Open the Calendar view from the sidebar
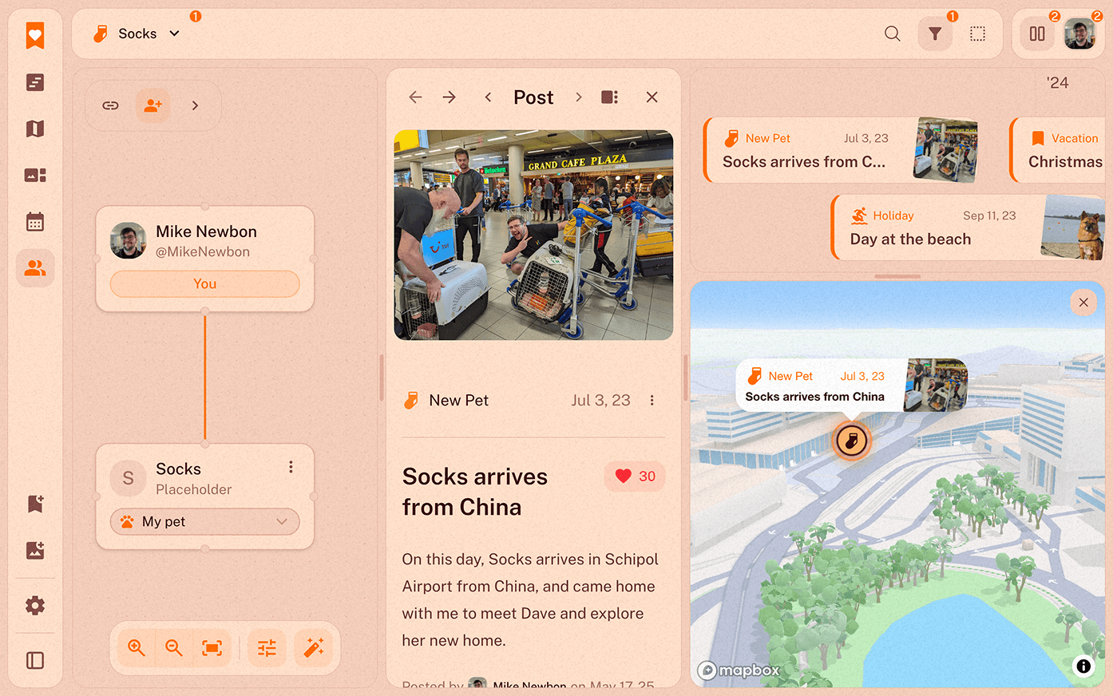The width and height of the screenshot is (1113, 696). (x=35, y=221)
